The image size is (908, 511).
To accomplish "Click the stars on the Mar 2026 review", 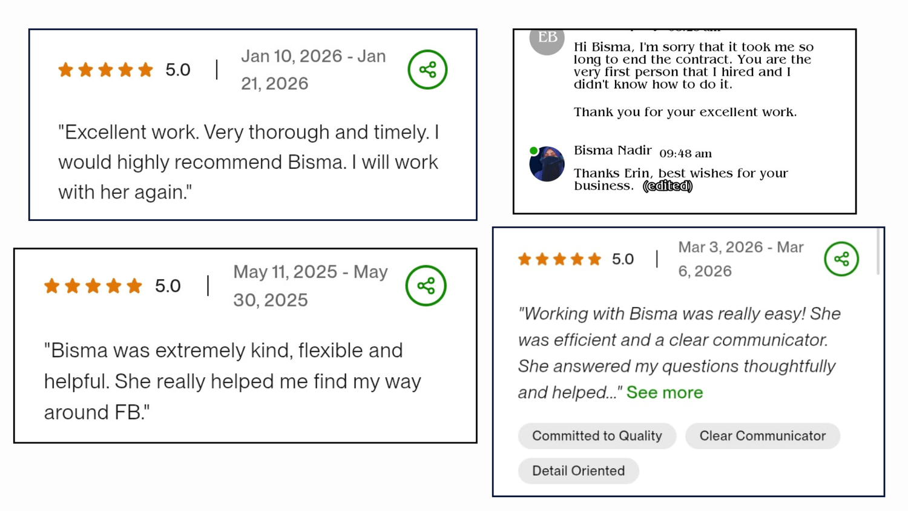I will tap(559, 260).
